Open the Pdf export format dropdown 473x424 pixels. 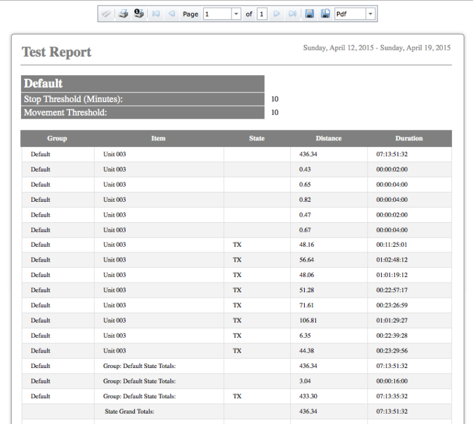pos(370,14)
